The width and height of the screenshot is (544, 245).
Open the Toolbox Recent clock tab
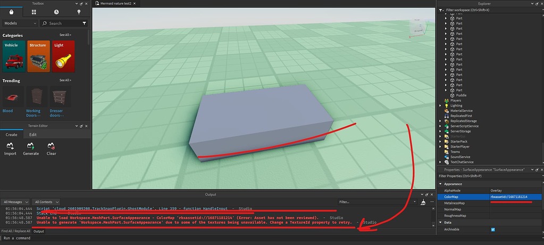click(56, 12)
